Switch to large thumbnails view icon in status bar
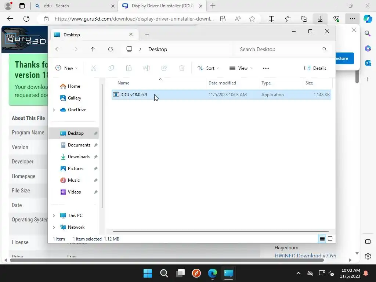The image size is (376, 282). click(330, 239)
